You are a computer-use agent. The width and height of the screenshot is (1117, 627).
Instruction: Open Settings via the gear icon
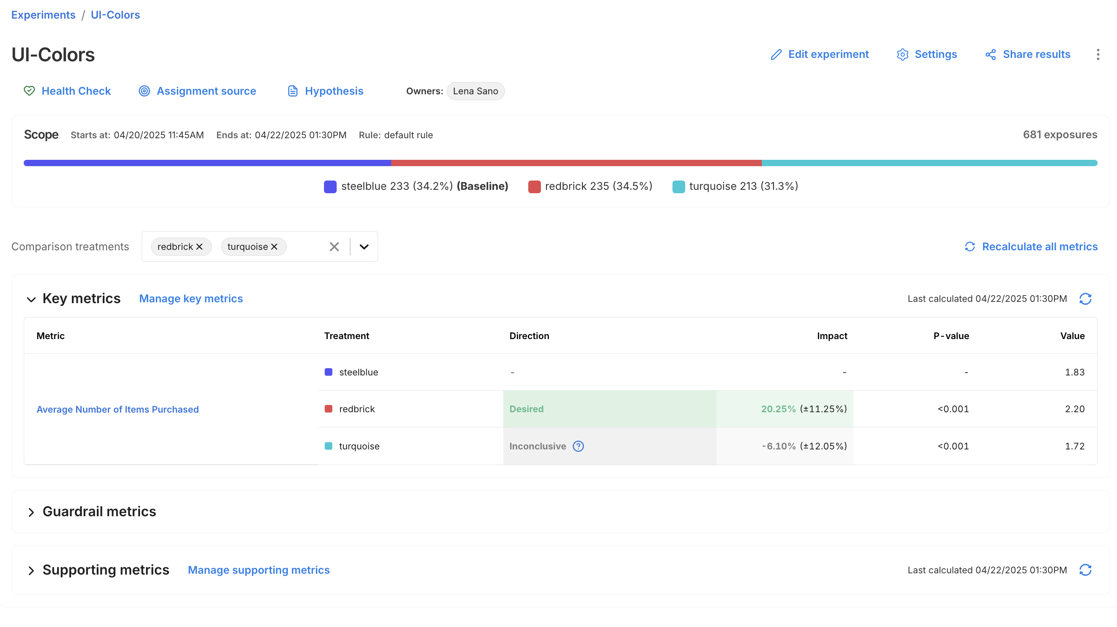(x=903, y=55)
